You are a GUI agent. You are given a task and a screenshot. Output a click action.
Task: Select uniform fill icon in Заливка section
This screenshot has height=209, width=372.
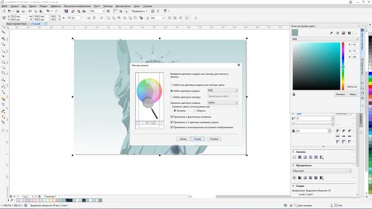point(300,157)
